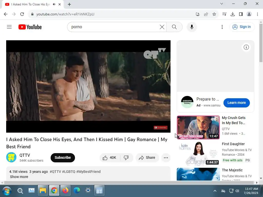Screen dimensions: 263x197
Task: Click the Sign in button
Action: pyautogui.click(x=242, y=27)
